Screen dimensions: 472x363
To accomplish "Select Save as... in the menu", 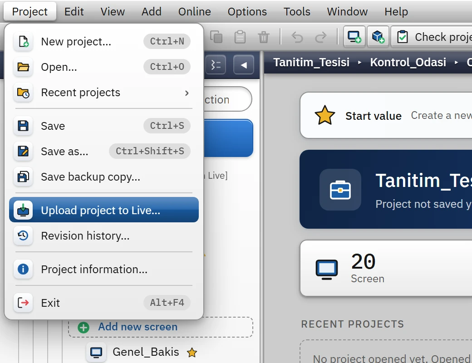I will pyautogui.click(x=104, y=151).
